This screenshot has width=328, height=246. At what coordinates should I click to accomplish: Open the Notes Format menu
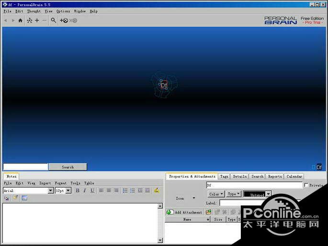click(x=61, y=183)
